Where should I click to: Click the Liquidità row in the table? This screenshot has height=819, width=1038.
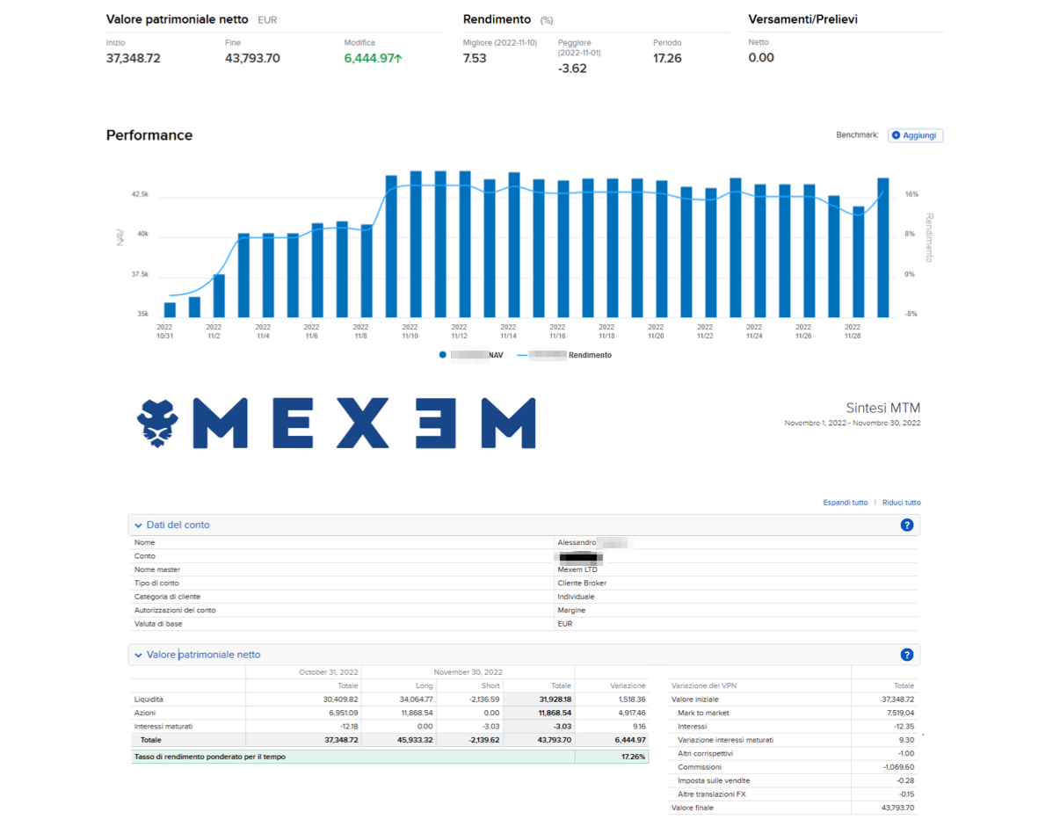coord(149,699)
